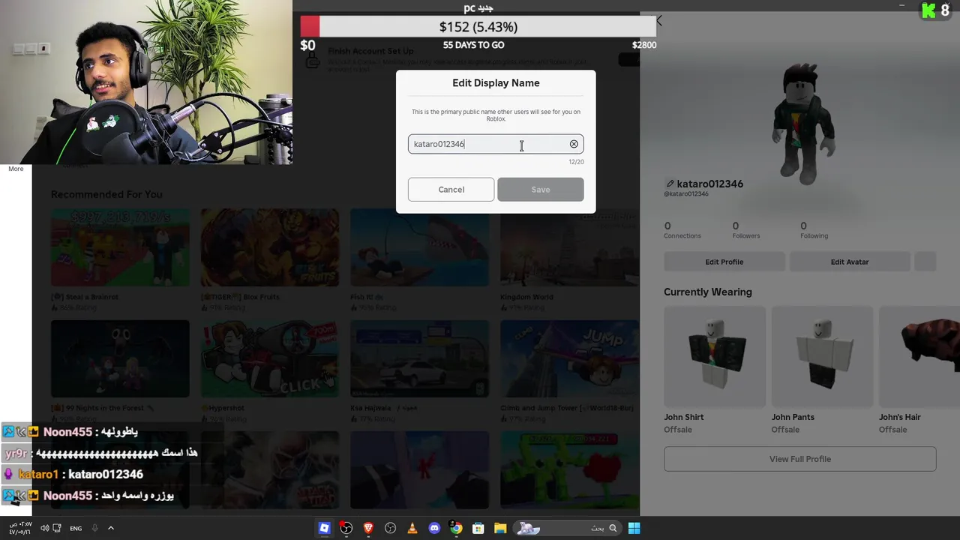Click the Kick logo in top corner

929,10
